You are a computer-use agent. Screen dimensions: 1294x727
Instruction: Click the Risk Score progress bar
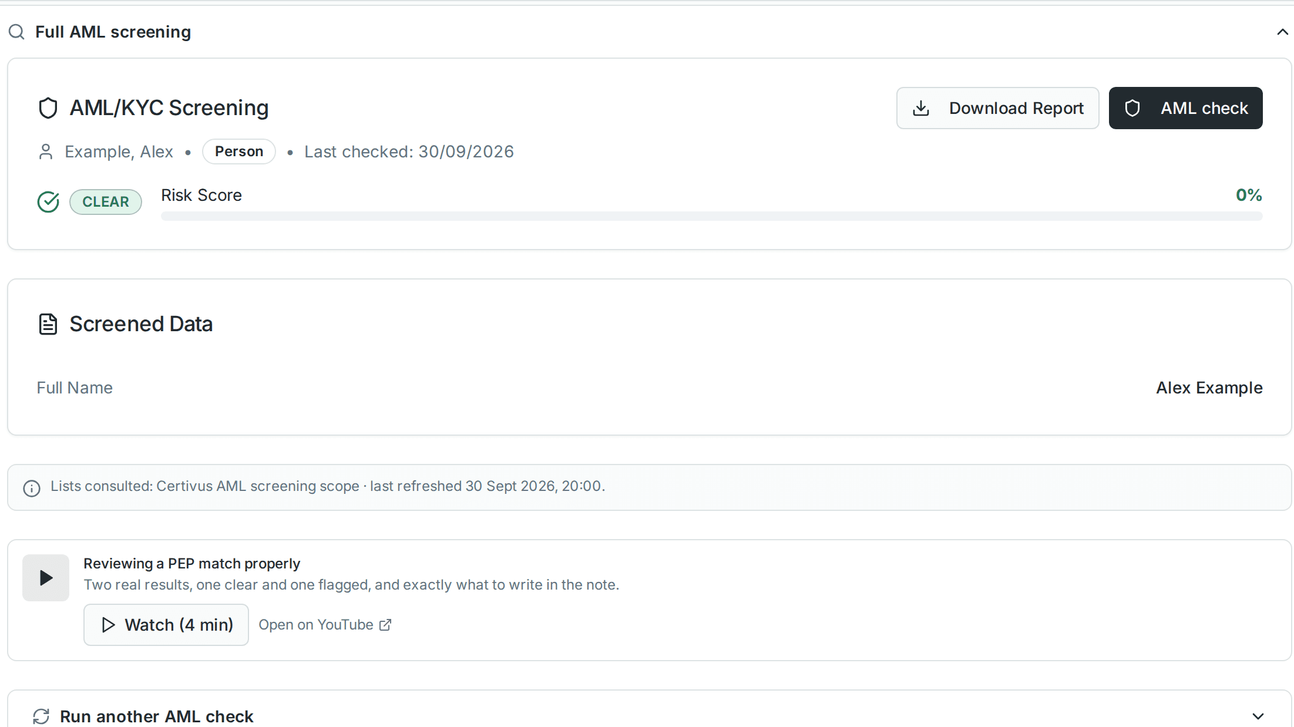[711, 216]
